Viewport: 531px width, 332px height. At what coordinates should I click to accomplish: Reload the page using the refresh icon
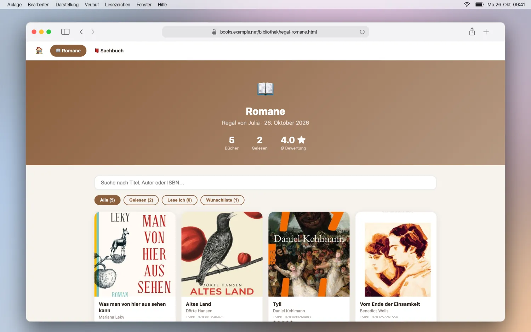tap(362, 32)
